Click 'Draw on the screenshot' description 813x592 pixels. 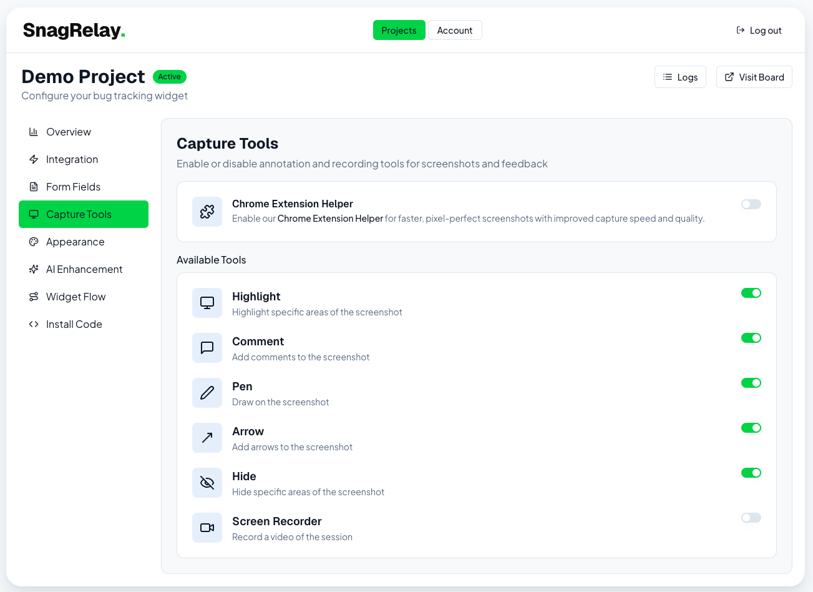280,402
